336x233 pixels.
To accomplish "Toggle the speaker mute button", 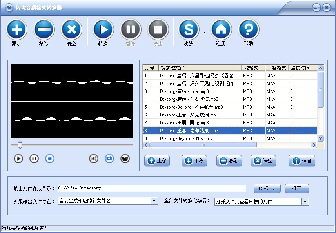I will coord(94,158).
